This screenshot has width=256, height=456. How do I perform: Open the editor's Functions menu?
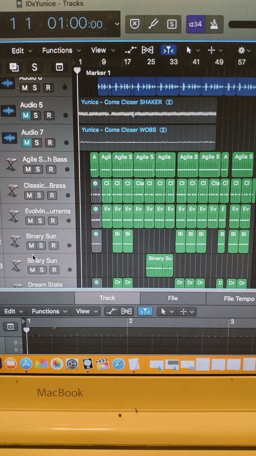pyautogui.click(x=49, y=311)
